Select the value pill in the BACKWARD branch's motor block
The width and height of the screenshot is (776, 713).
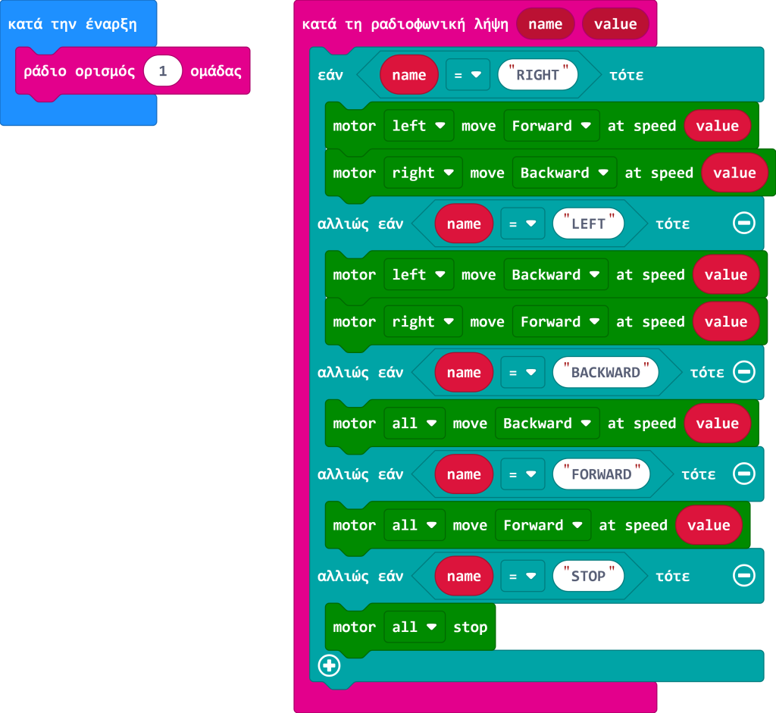pos(717,423)
